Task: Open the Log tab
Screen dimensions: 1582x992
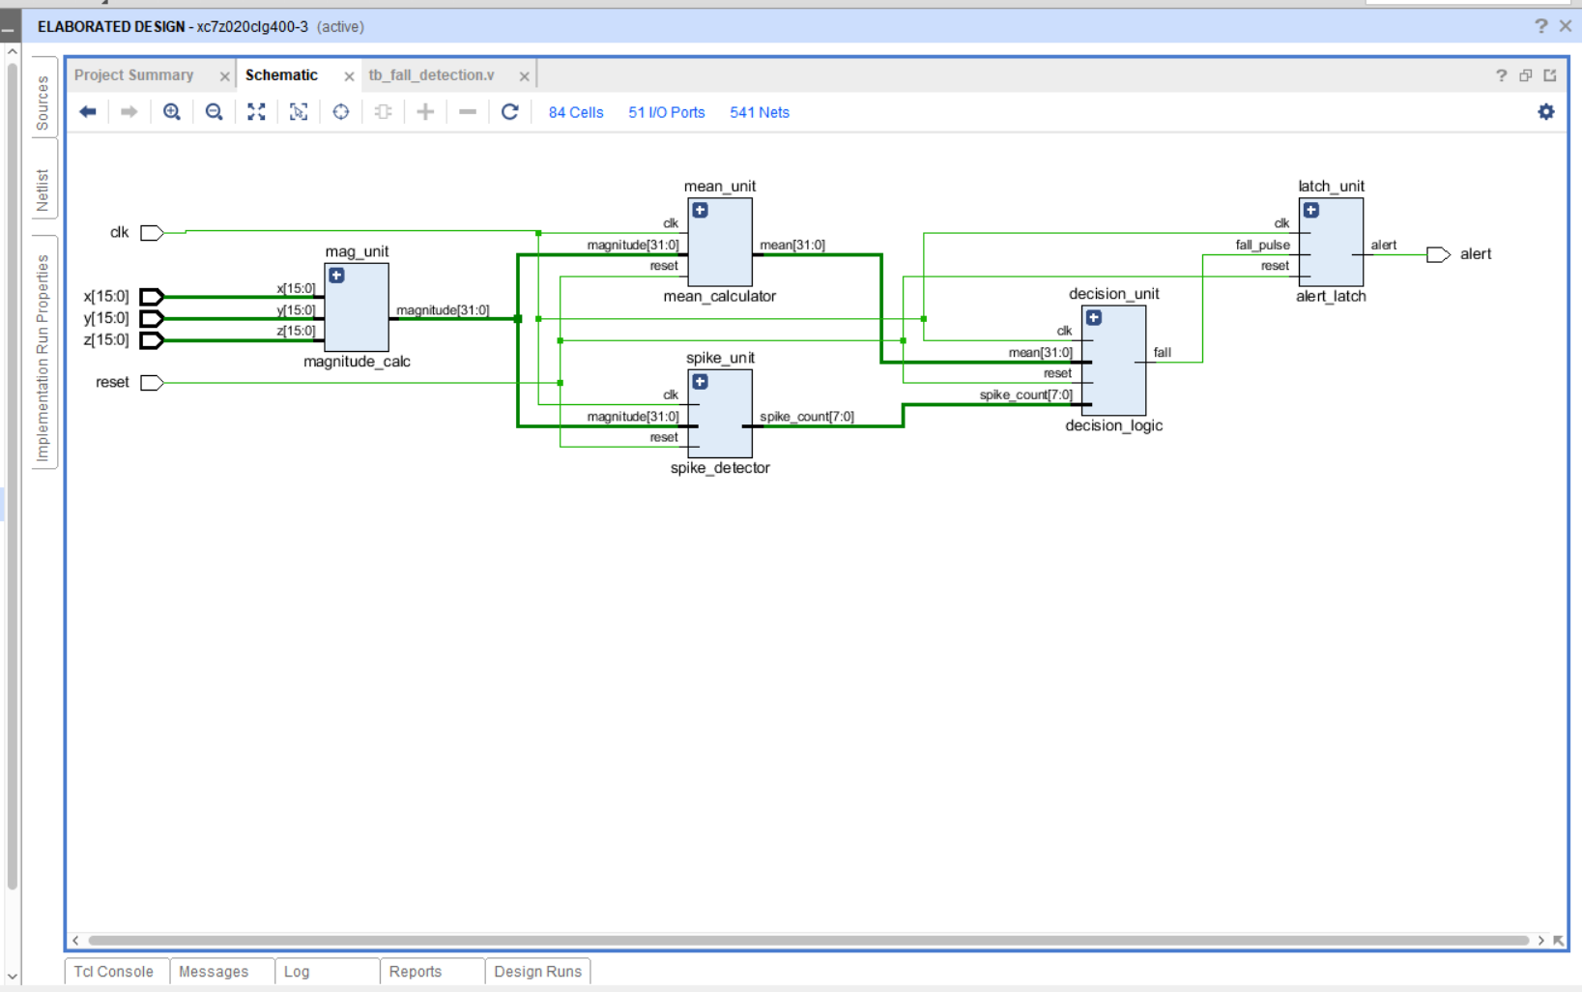Action: coord(328,972)
